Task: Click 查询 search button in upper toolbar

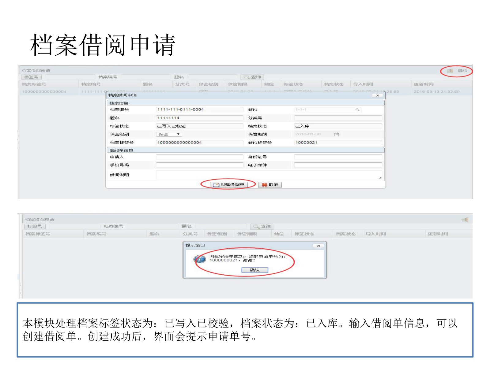Action: click(252, 77)
